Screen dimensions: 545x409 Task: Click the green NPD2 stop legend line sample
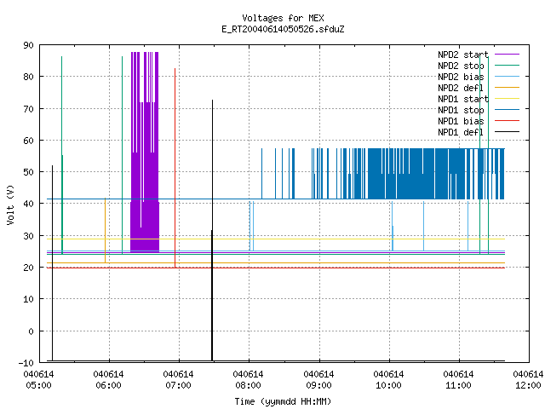(507, 65)
